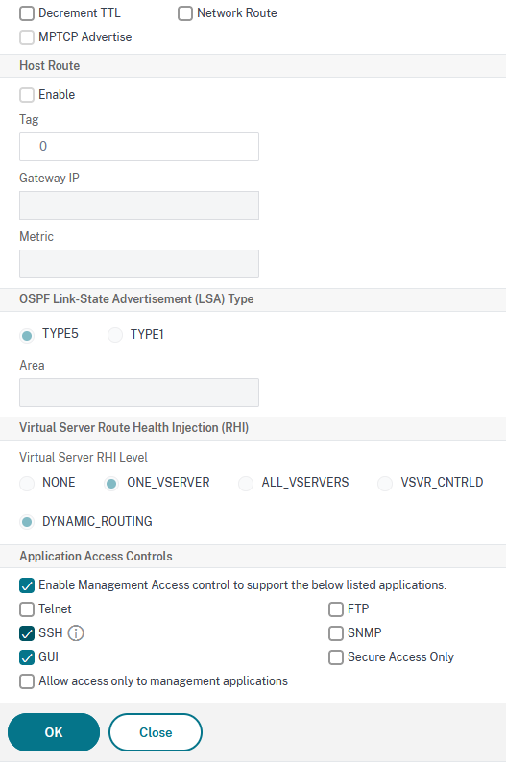Uncheck Enable Management Access control
The image size is (506, 763).
(27, 585)
